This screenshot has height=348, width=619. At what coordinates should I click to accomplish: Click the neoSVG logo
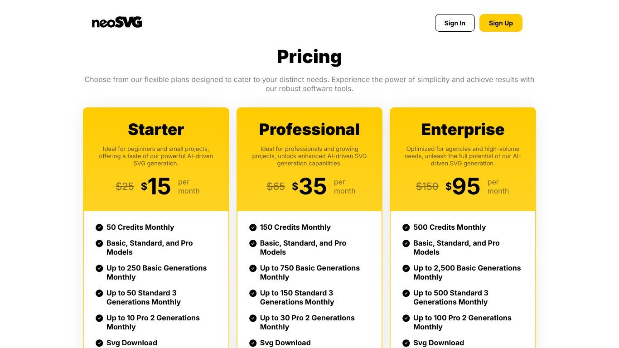[x=117, y=22]
